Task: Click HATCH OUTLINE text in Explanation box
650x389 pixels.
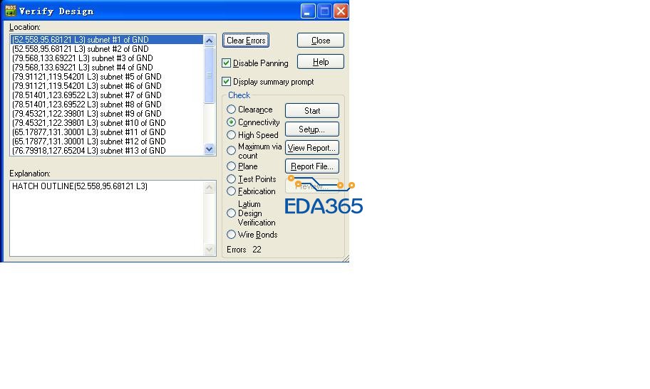Action: pyautogui.click(x=80, y=186)
